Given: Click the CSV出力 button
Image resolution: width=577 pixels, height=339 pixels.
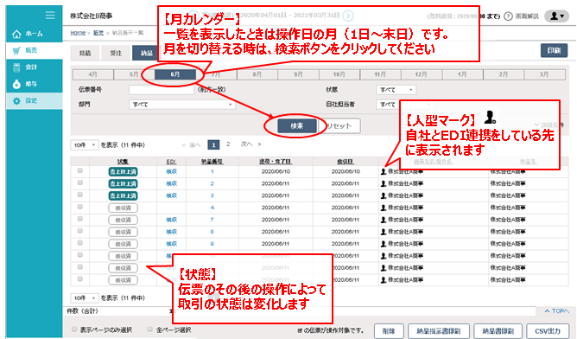Looking at the screenshot, I should (x=548, y=331).
